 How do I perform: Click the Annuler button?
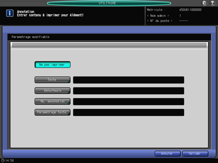[167, 154]
